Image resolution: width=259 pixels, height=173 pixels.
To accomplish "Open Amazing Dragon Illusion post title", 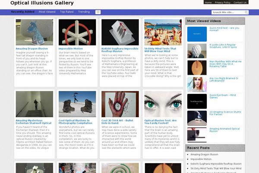I will [x=32, y=48].
